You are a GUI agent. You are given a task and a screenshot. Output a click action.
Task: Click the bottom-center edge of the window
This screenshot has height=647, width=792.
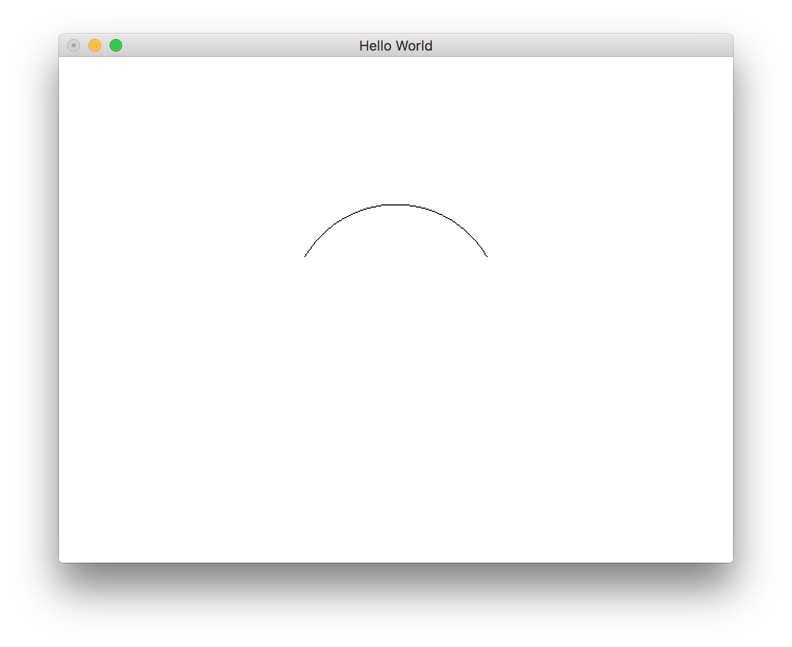coord(396,560)
